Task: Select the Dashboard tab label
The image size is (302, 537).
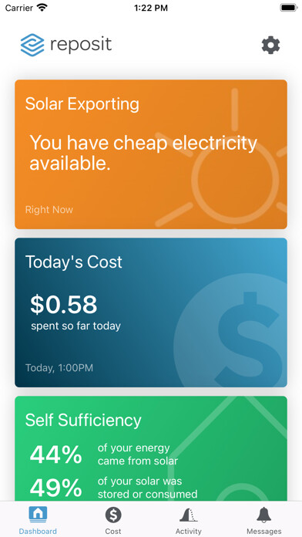Action: (x=38, y=531)
